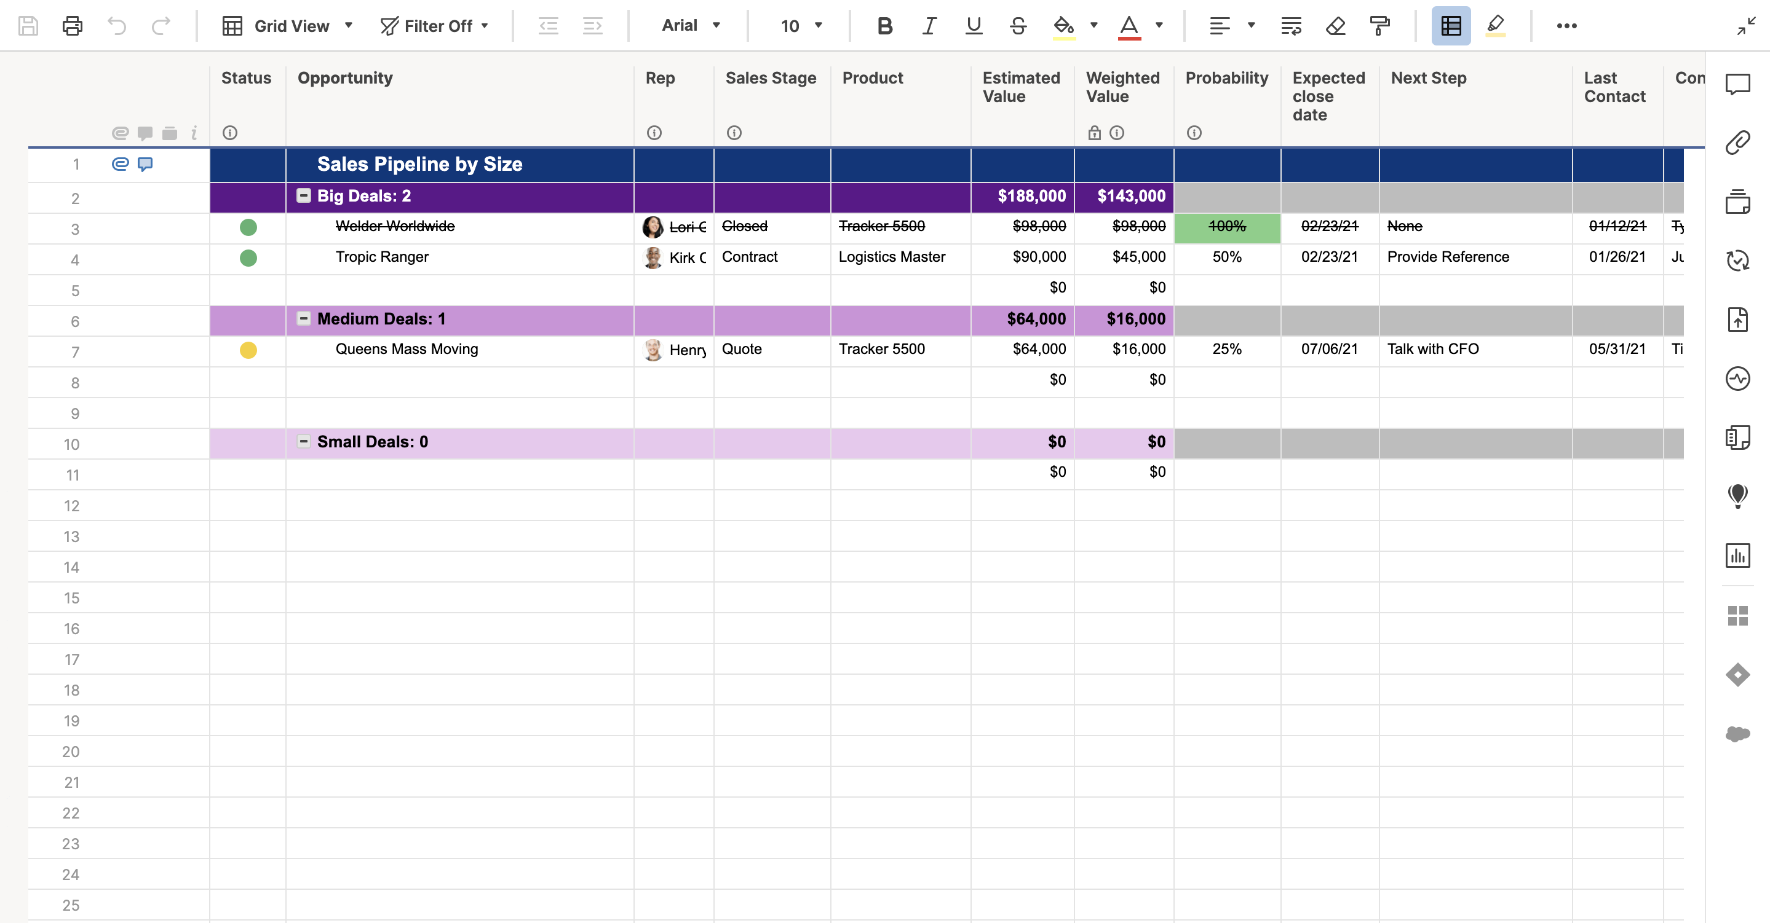Image resolution: width=1770 pixels, height=923 pixels.
Task: Open the Activity Log icon
Action: tap(1737, 379)
